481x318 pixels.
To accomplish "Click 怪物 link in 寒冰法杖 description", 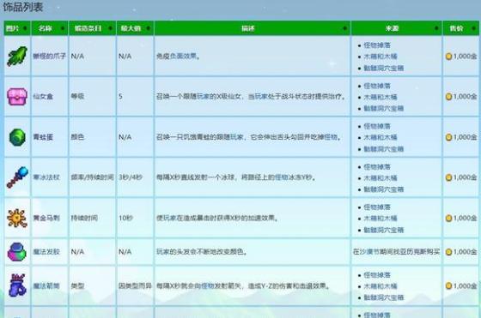I will pyautogui.click(x=282, y=177).
